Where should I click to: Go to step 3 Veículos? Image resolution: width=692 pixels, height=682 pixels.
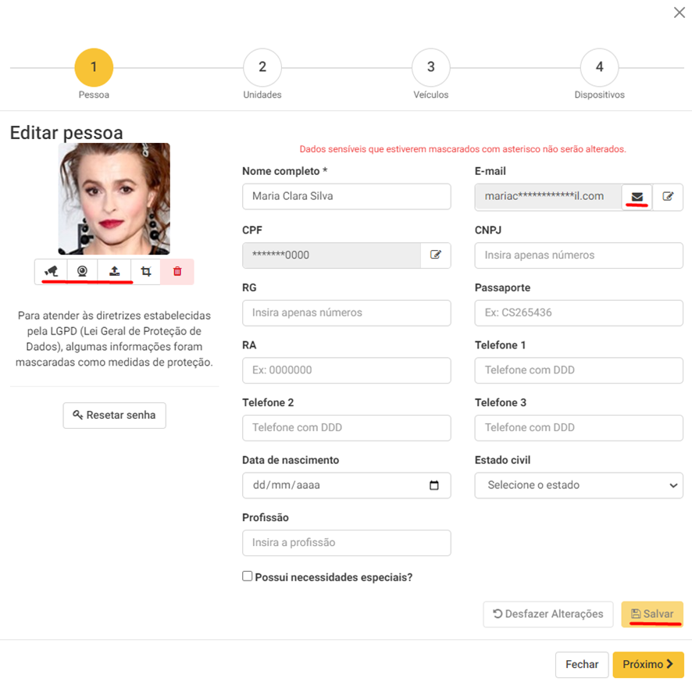point(430,67)
